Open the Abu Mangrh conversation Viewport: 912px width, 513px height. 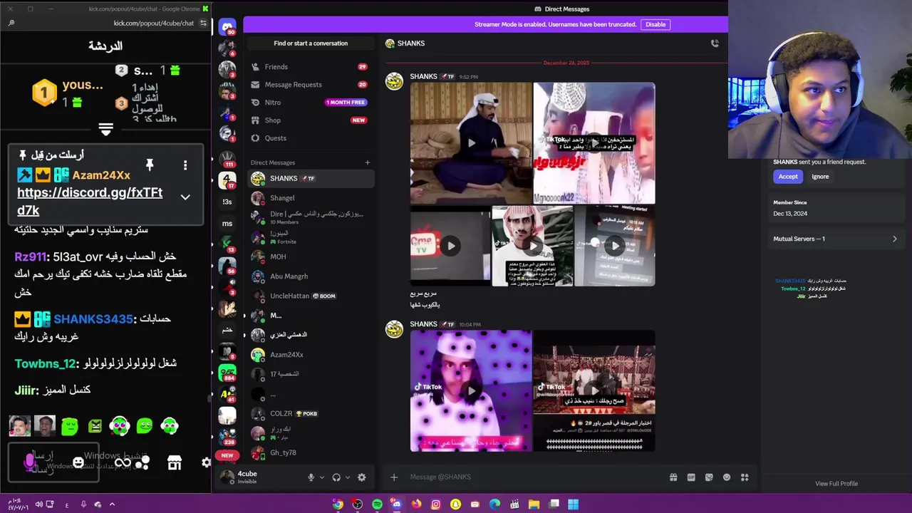click(309, 276)
